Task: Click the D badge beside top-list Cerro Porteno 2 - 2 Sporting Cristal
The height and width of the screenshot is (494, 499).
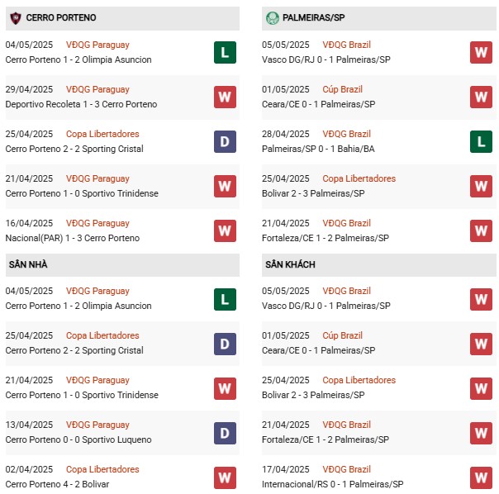Action: (x=225, y=141)
